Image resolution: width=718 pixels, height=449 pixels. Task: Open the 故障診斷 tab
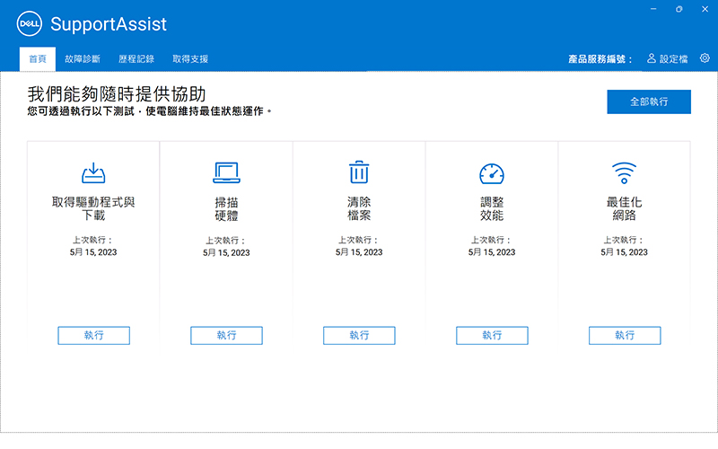point(83,59)
